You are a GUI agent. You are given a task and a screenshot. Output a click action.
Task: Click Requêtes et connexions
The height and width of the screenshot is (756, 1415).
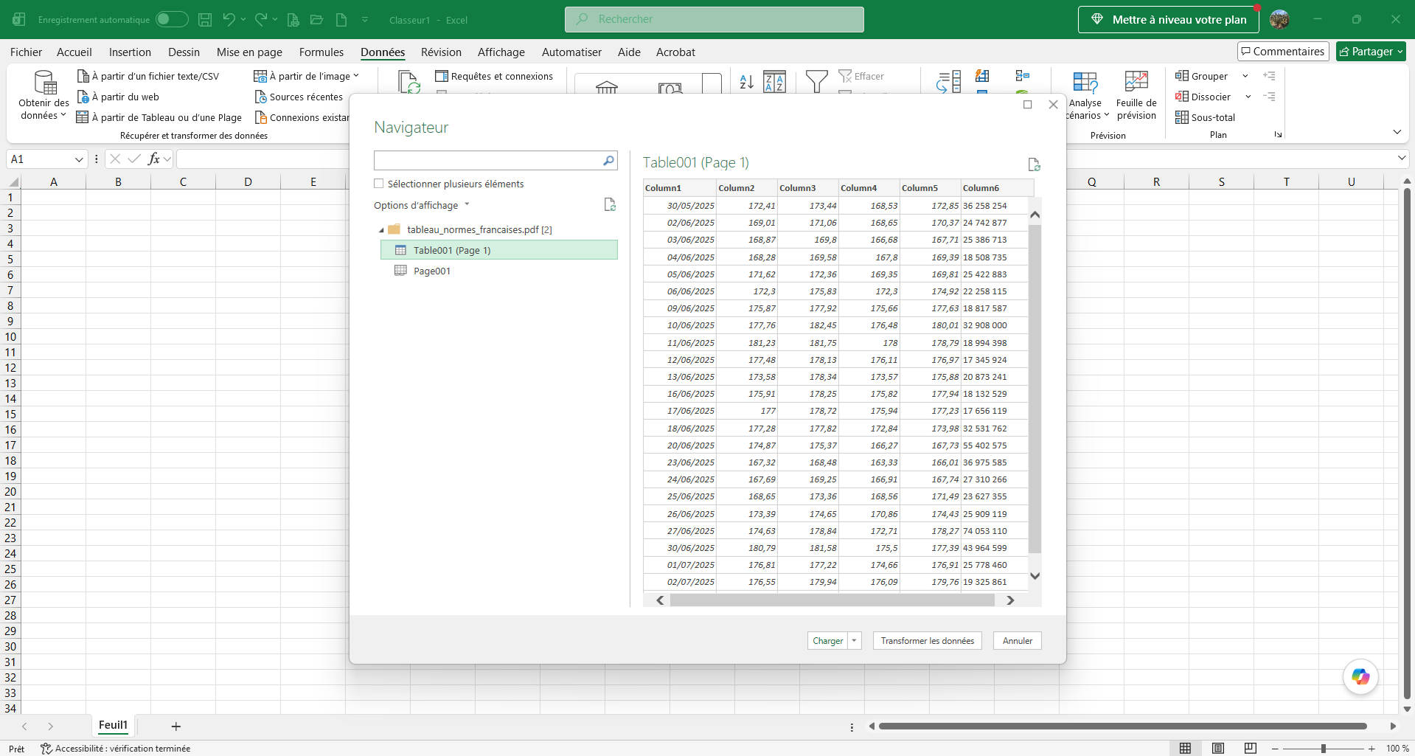pos(494,76)
